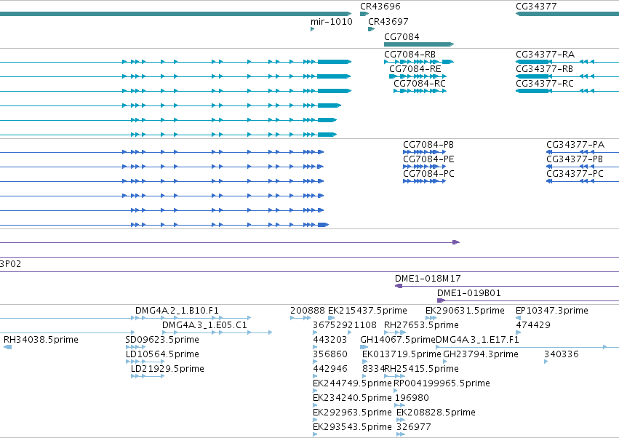The image size is (619, 438).
Task: Select the DMG4A3_1.E05.C1 label
Action: point(204,325)
